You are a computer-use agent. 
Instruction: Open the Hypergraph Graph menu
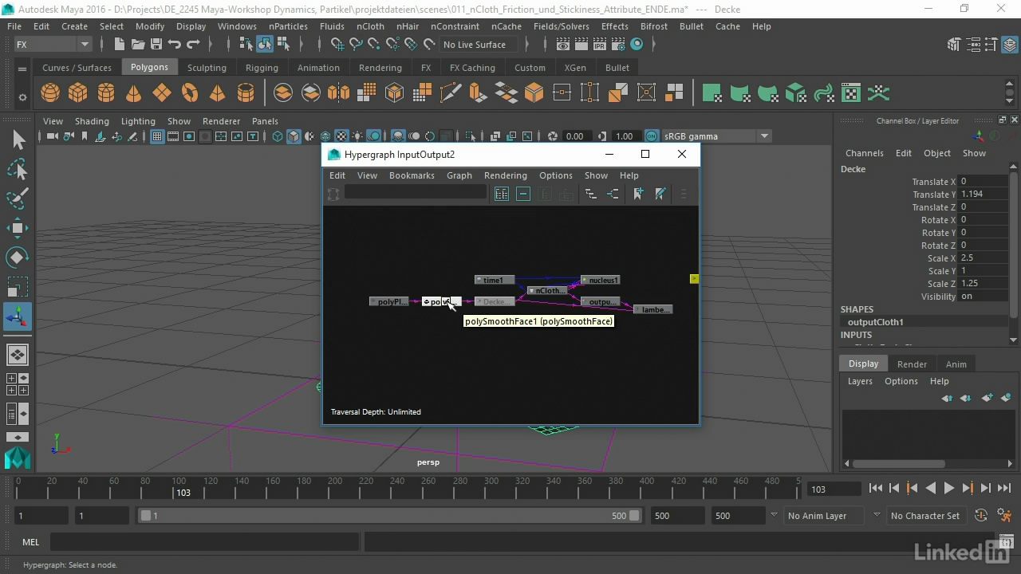click(459, 175)
